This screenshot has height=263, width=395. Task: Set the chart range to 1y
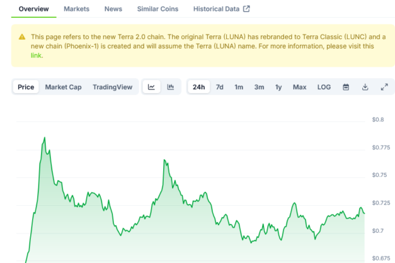pyautogui.click(x=278, y=87)
